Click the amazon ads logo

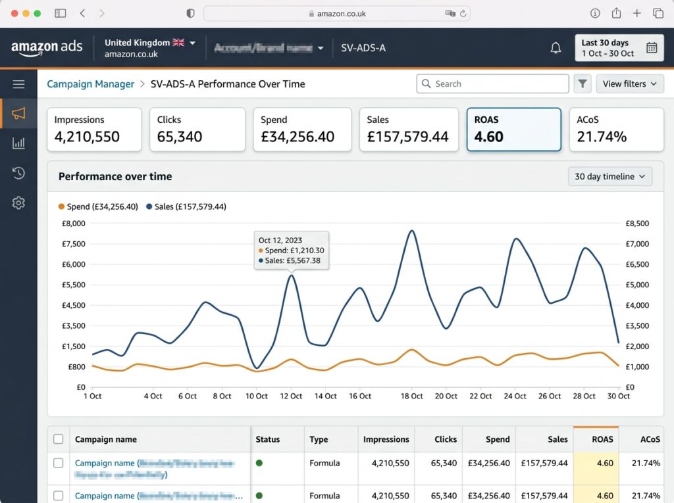pos(47,47)
